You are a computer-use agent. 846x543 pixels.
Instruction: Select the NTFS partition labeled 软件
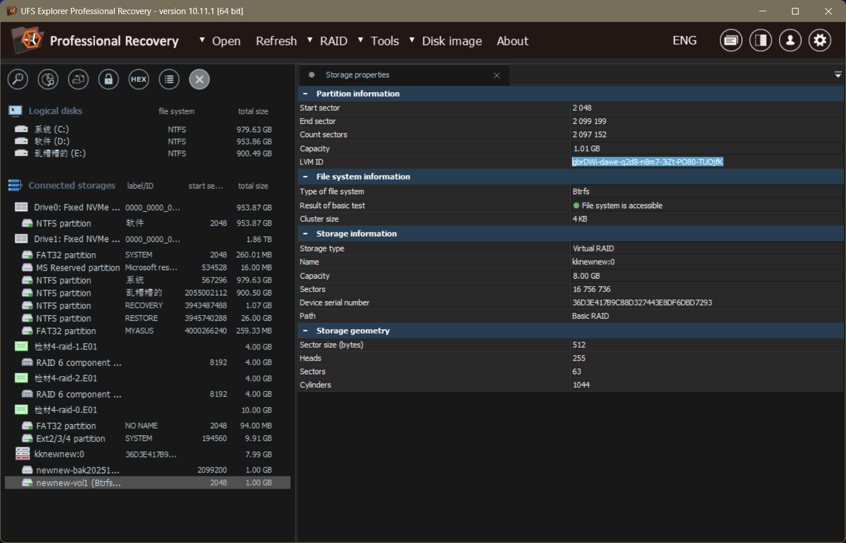(148, 223)
